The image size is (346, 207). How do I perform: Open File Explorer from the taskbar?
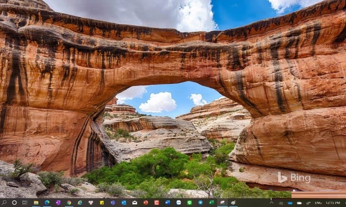(x=36, y=203)
